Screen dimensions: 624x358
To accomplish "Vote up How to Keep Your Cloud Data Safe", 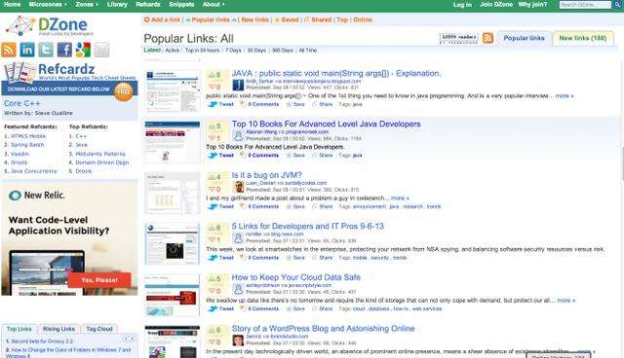I will click(214, 278).
